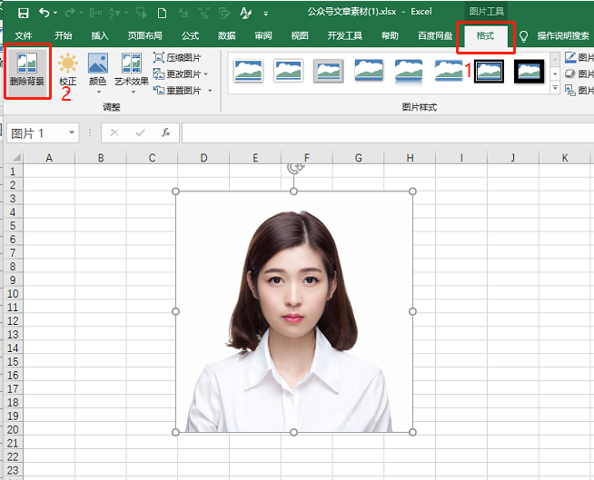Click the Save icon in quick access toolbar

coord(23,14)
